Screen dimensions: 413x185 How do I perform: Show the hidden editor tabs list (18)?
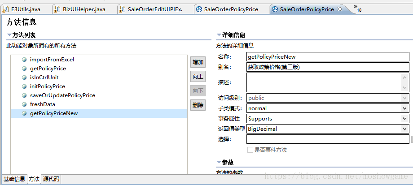[357, 8]
